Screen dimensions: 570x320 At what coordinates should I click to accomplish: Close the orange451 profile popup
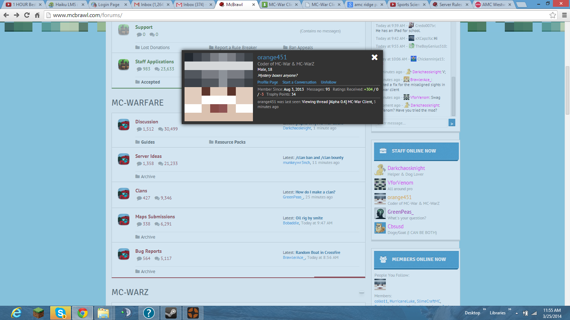[374, 57]
